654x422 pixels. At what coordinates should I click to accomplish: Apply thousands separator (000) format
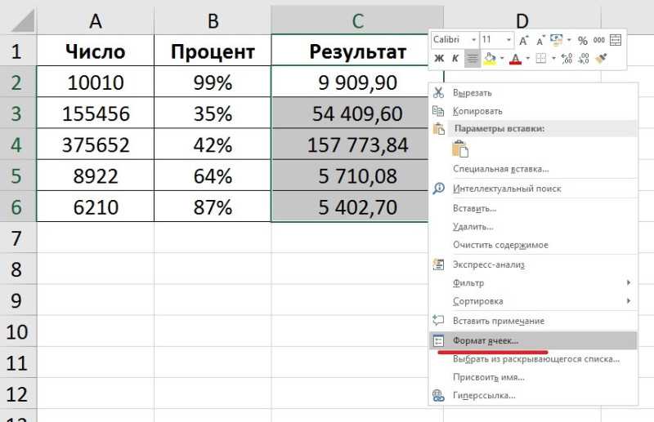[x=599, y=40]
